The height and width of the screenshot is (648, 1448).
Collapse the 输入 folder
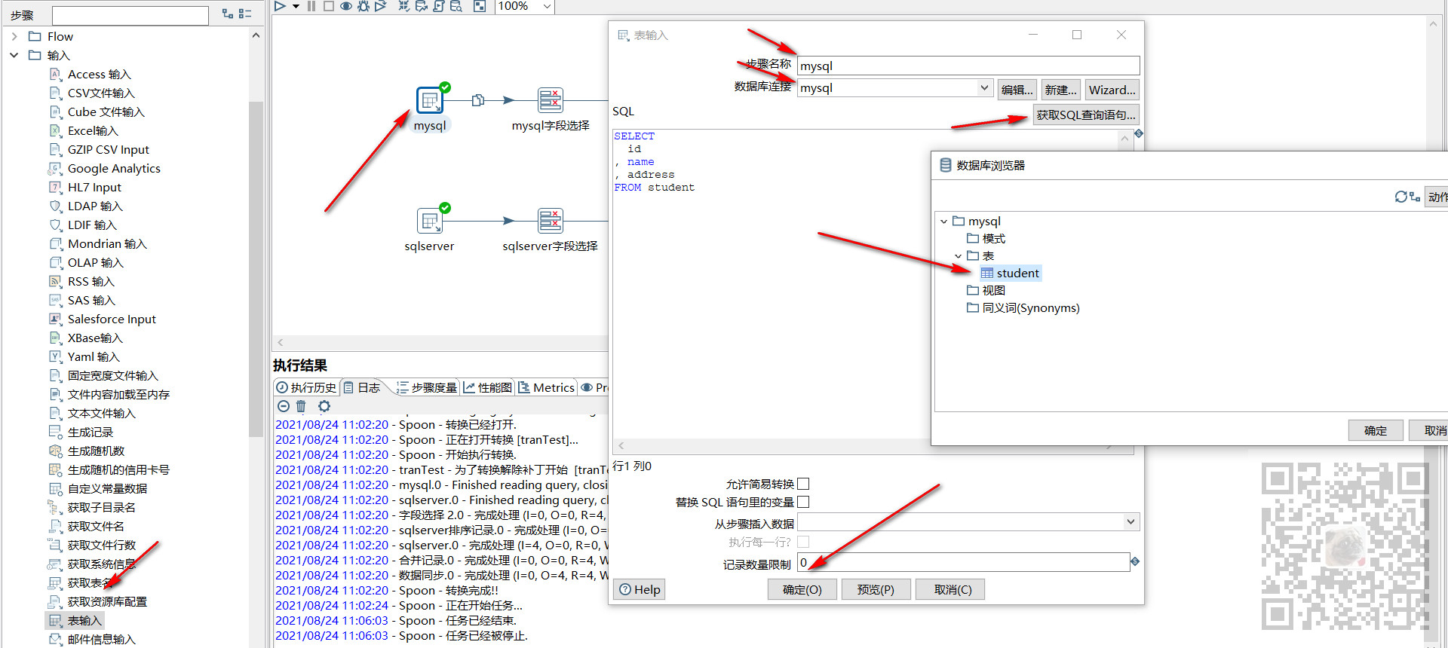(14, 55)
